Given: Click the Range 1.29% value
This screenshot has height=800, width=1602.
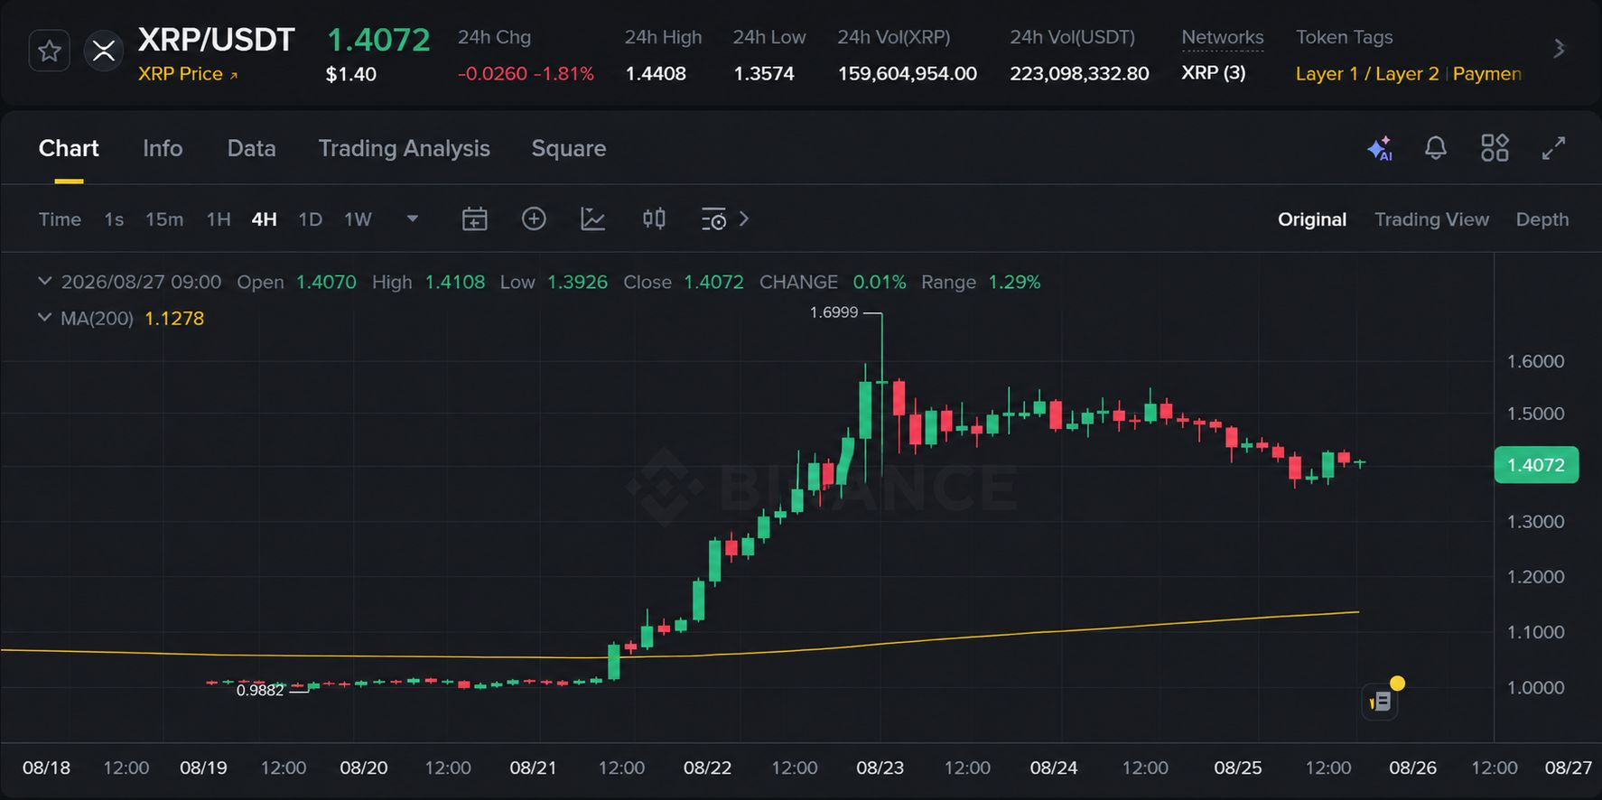Looking at the screenshot, I should 1014,282.
